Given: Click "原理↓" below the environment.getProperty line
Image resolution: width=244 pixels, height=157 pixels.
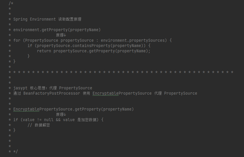Looking at the screenshot, I should pos(61,35).
